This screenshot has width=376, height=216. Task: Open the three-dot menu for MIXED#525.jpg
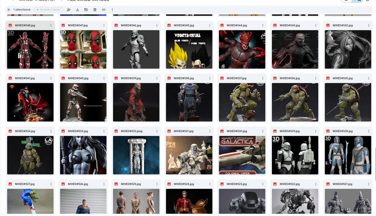(x=157, y=184)
